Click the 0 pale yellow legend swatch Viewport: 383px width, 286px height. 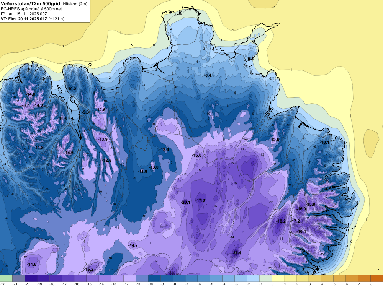click(278, 278)
